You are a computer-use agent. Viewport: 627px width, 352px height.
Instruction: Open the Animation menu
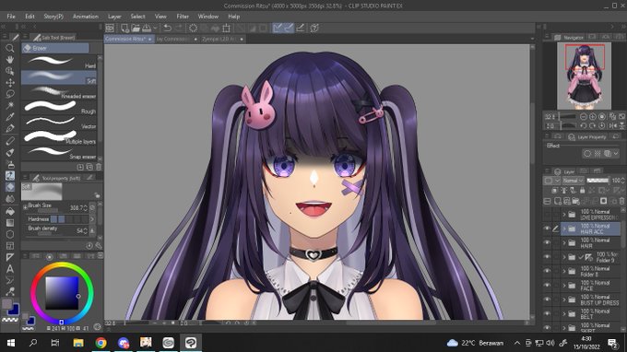coord(85,17)
